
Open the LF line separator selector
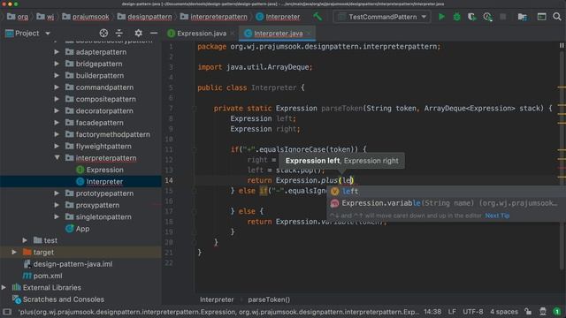452,312
